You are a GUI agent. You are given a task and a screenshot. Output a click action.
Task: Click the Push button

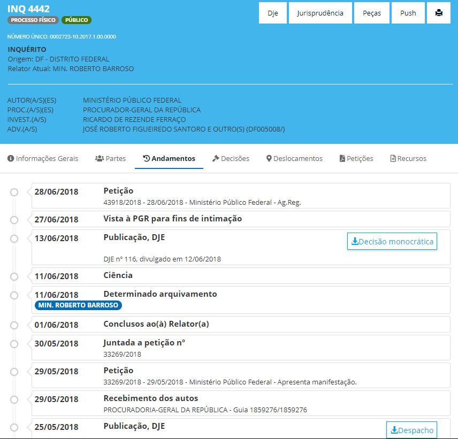click(x=408, y=13)
